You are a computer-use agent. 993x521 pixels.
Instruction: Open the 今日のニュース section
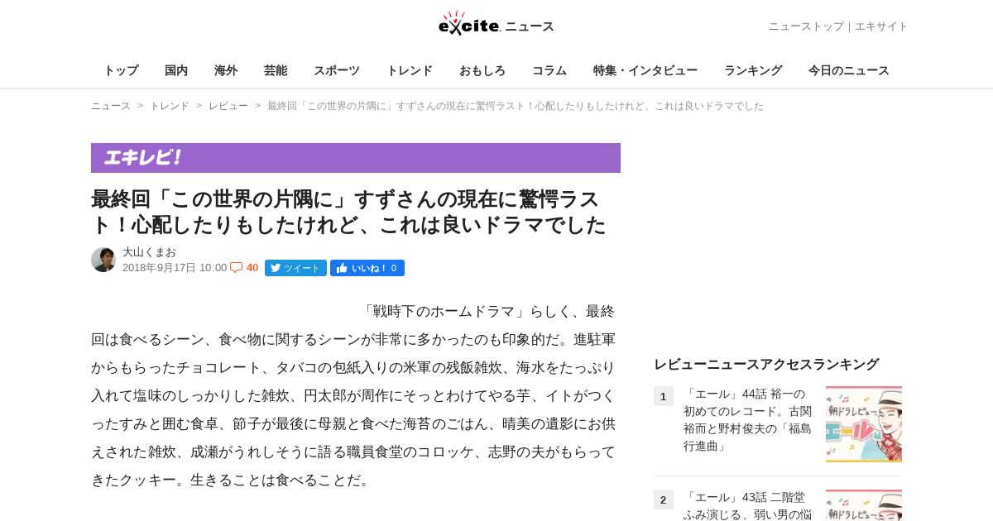coord(849,70)
